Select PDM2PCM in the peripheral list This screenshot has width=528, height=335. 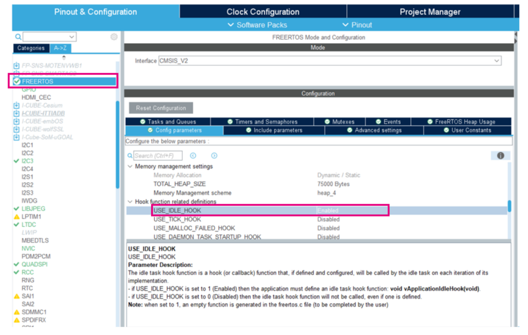[36, 256]
